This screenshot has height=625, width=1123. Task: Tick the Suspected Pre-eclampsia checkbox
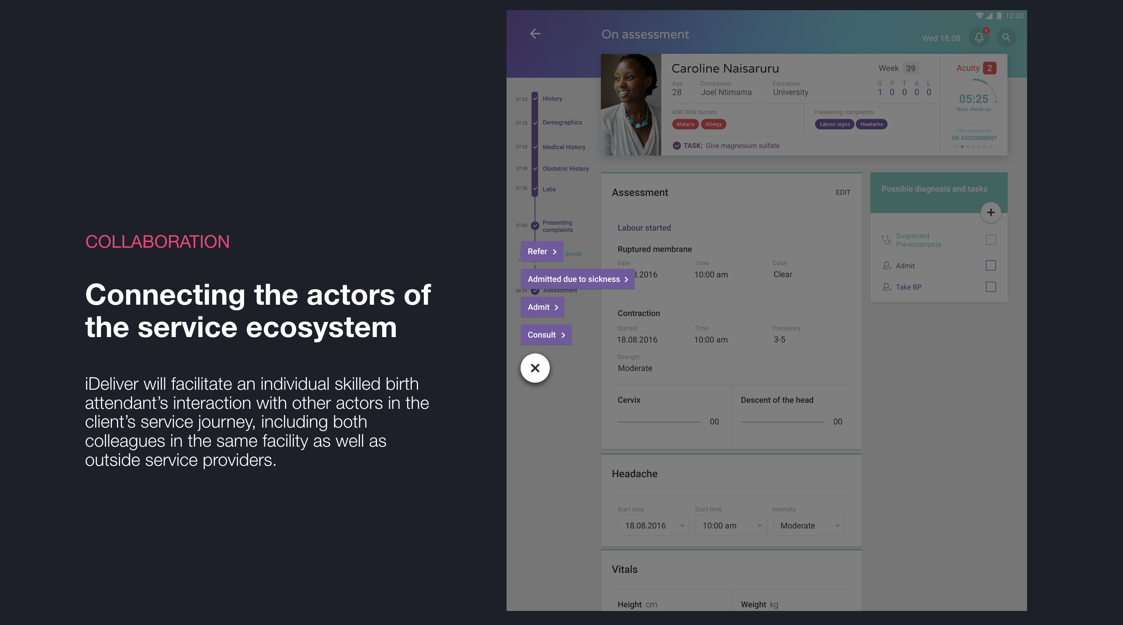pyautogui.click(x=990, y=240)
